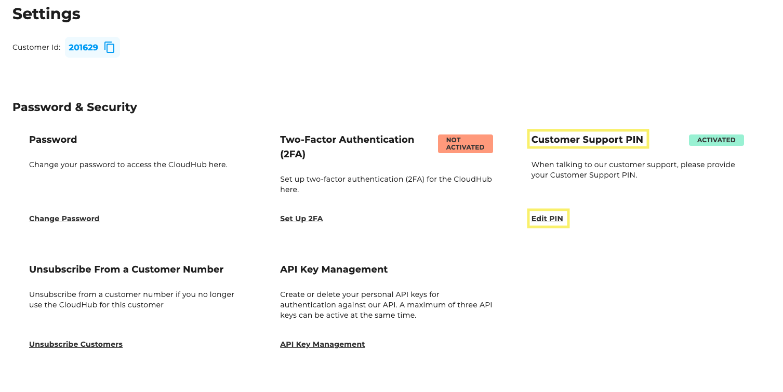Click Set Up 2FA to configure authentication
This screenshot has height=392, width=783.
(301, 218)
